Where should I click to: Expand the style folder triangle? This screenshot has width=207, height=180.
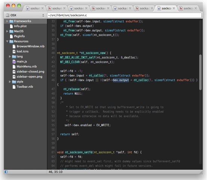coord(10,82)
